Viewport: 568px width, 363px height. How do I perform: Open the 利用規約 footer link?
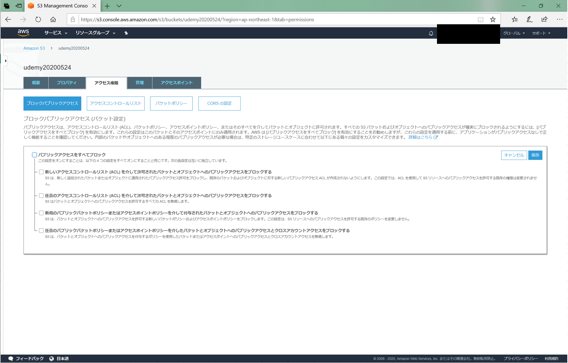[x=551, y=359]
